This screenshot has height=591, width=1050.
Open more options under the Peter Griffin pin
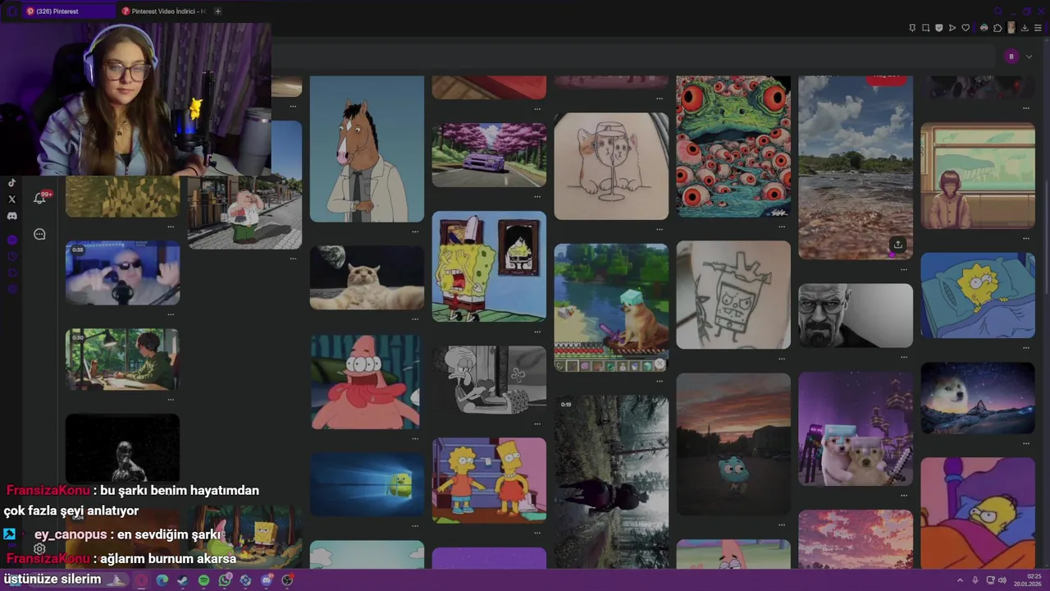point(294,259)
